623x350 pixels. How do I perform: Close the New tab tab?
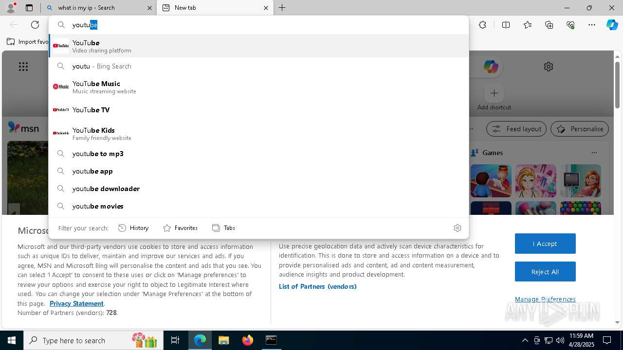click(266, 8)
